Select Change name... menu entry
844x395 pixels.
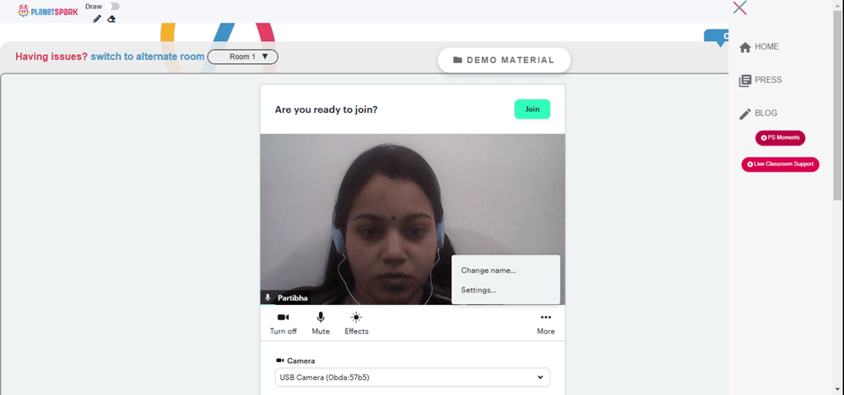(489, 270)
